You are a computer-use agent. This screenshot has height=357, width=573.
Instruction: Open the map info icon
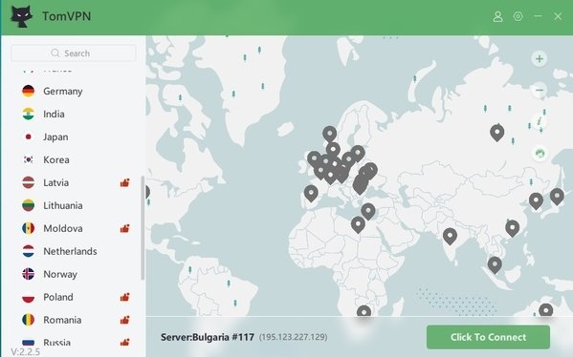[540, 121]
